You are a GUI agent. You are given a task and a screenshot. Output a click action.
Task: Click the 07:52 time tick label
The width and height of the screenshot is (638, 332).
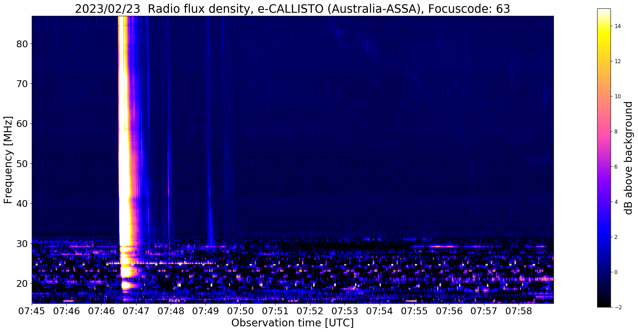click(310, 311)
